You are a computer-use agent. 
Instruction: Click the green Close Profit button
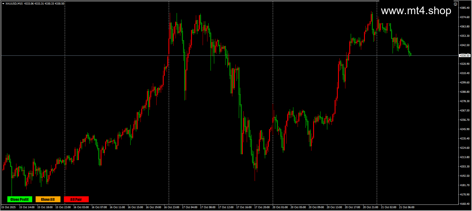click(20, 199)
